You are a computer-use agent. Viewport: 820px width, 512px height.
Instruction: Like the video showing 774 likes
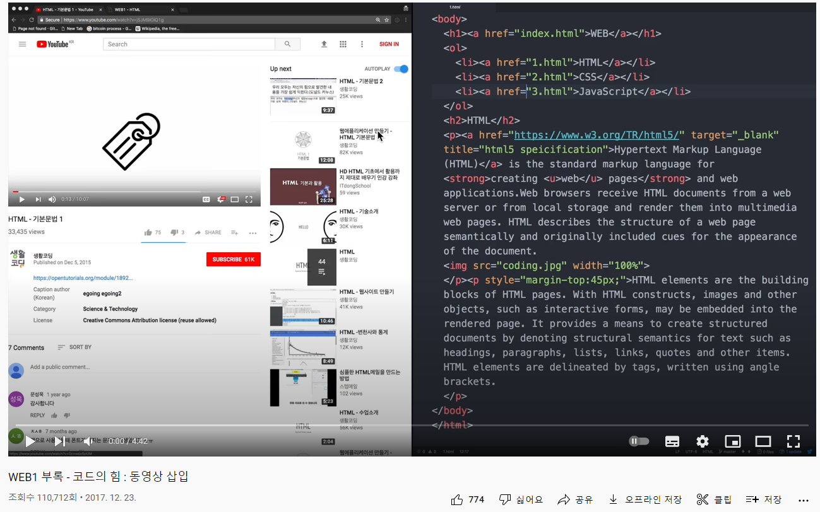point(468,499)
